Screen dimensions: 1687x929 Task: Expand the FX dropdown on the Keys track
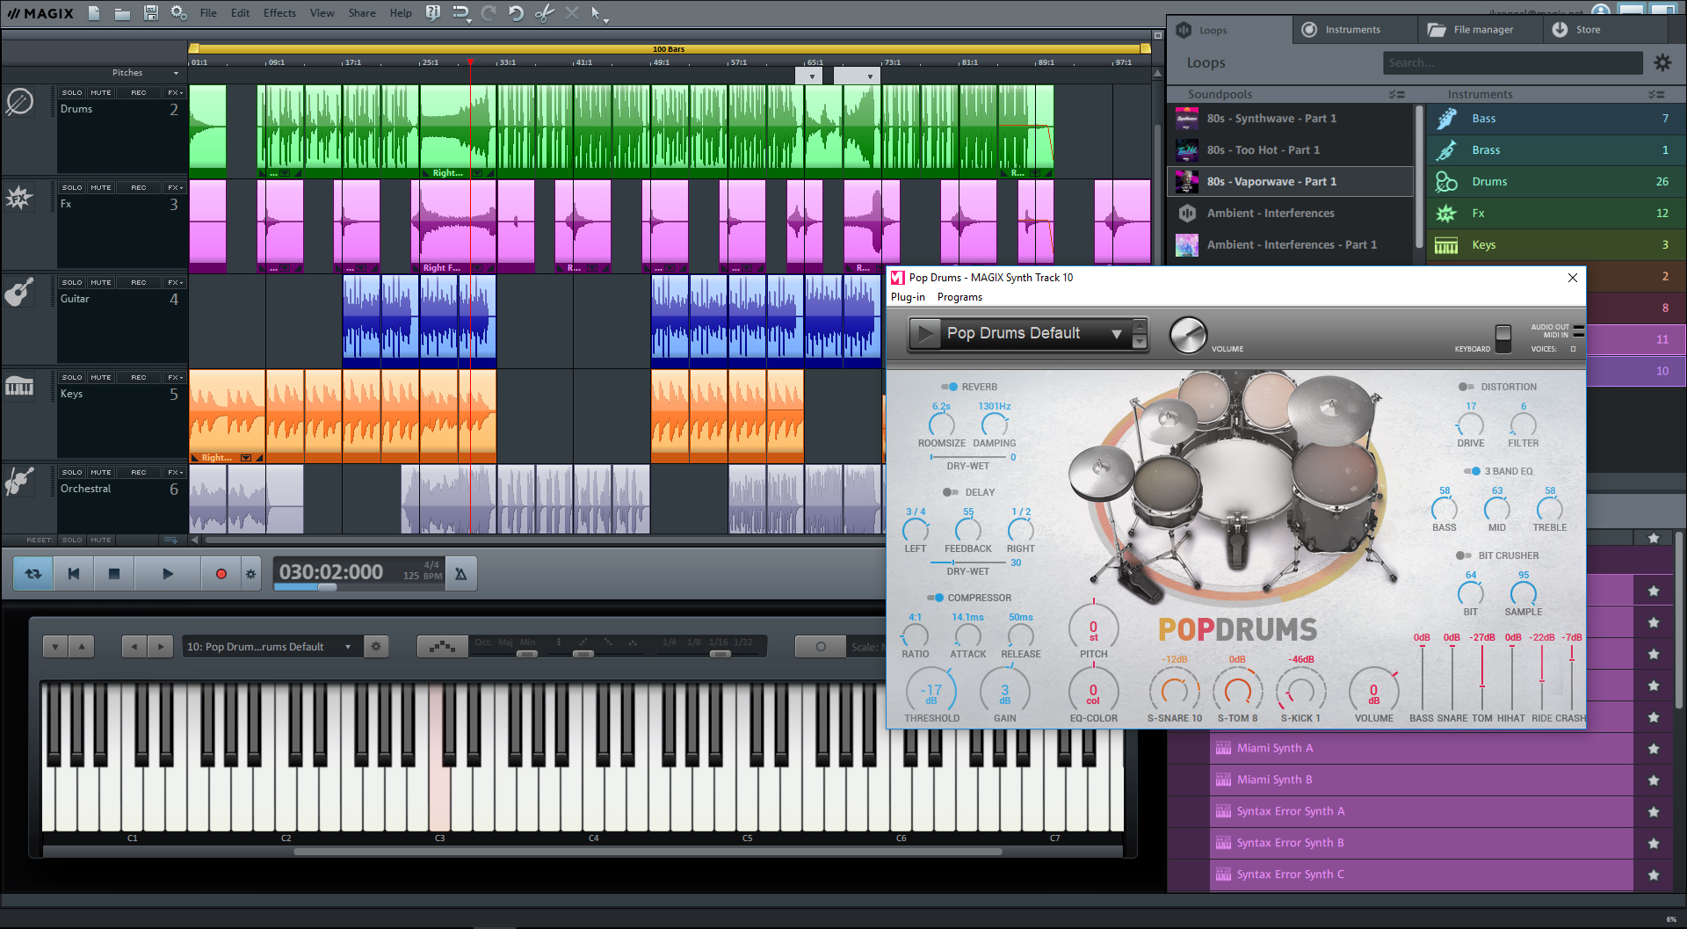(173, 377)
